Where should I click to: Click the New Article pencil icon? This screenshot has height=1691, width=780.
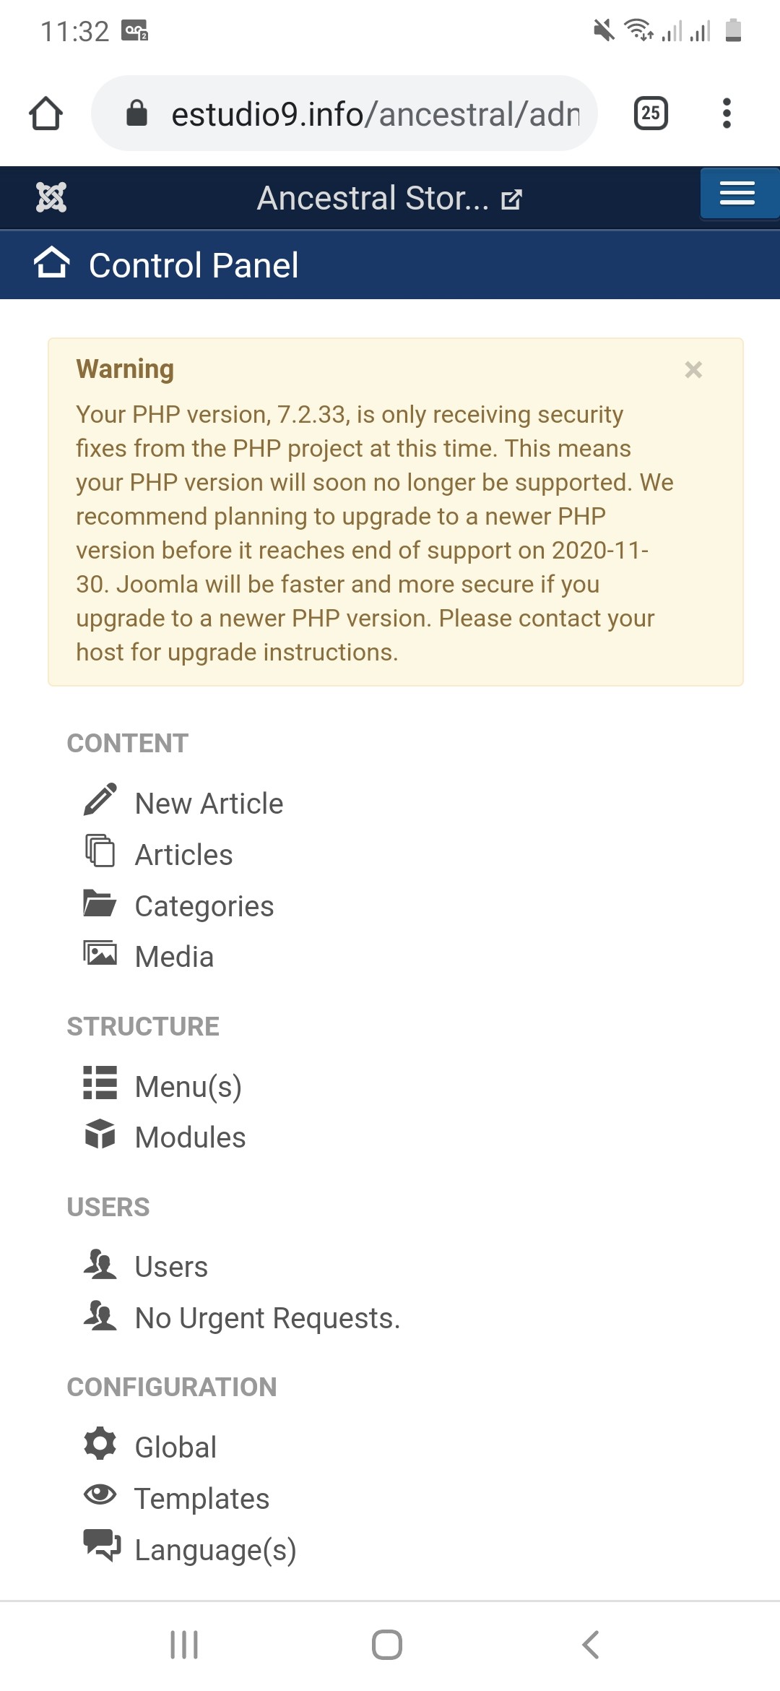coord(100,800)
